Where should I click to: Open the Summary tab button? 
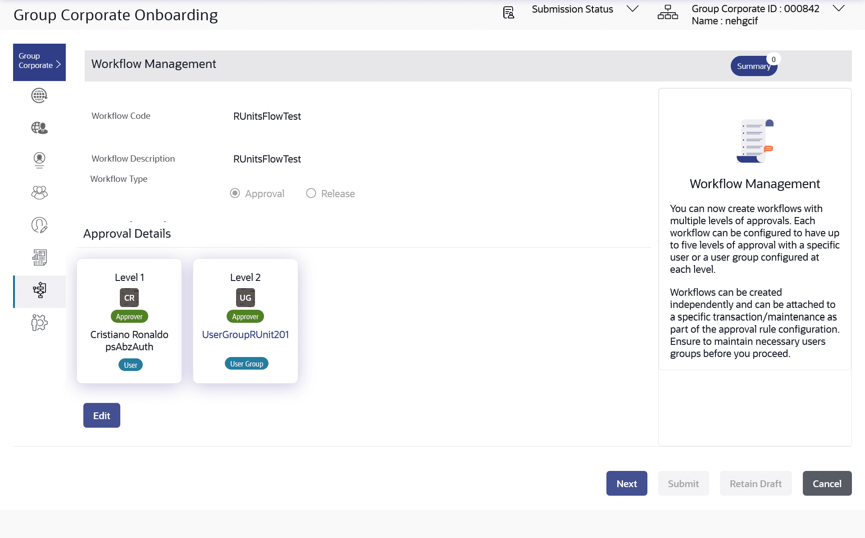tap(753, 66)
